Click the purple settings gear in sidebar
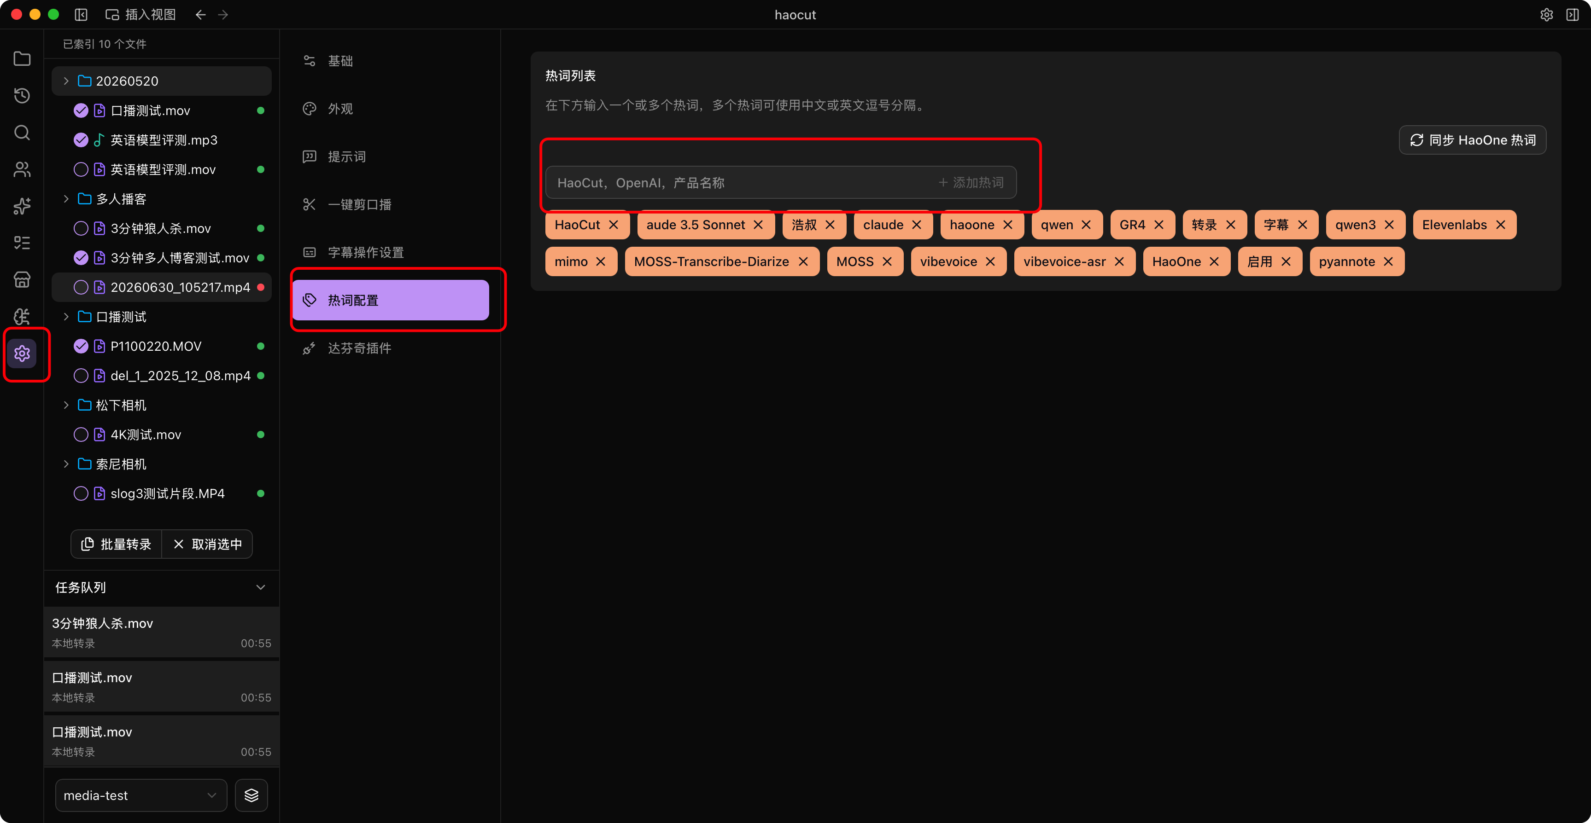 (22, 353)
